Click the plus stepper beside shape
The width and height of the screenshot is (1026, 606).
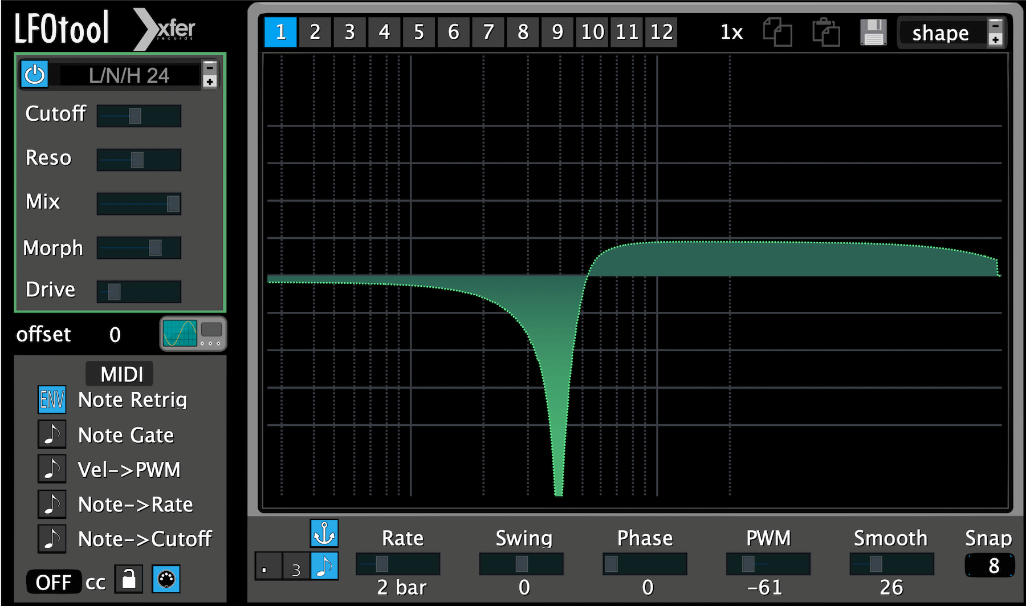point(995,40)
